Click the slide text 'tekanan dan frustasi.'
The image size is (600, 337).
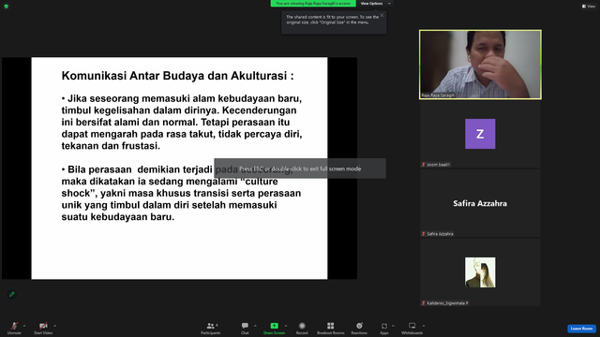coord(111,146)
